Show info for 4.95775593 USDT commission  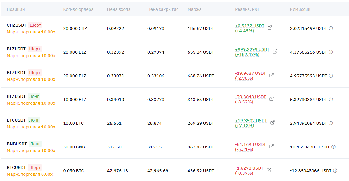point(331,76)
